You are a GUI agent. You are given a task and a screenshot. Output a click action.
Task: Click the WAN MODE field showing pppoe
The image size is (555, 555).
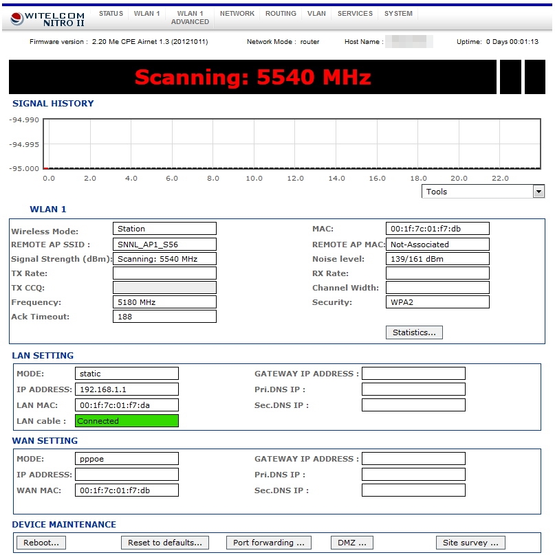tap(127, 459)
